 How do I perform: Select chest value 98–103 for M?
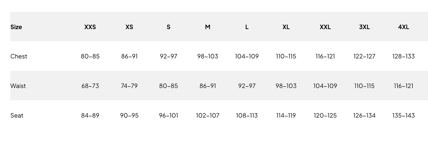click(x=208, y=56)
